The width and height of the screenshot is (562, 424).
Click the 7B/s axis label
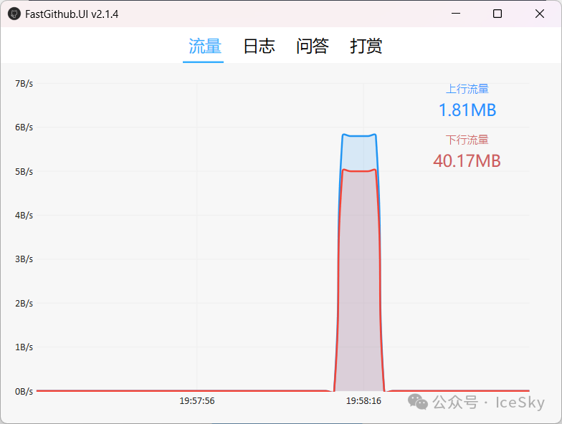(x=24, y=83)
